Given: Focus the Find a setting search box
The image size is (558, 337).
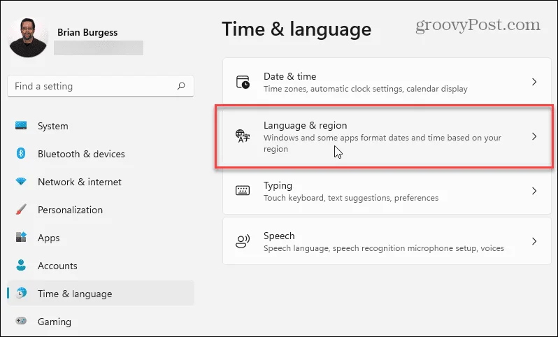Looking at the screenshot, I should click(101, 86).
